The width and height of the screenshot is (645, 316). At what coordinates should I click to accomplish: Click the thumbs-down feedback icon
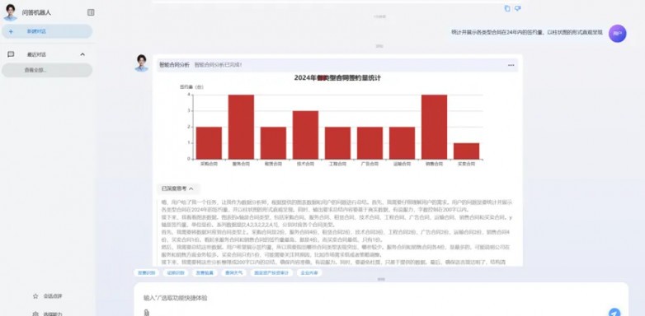[x=517, y=8]
